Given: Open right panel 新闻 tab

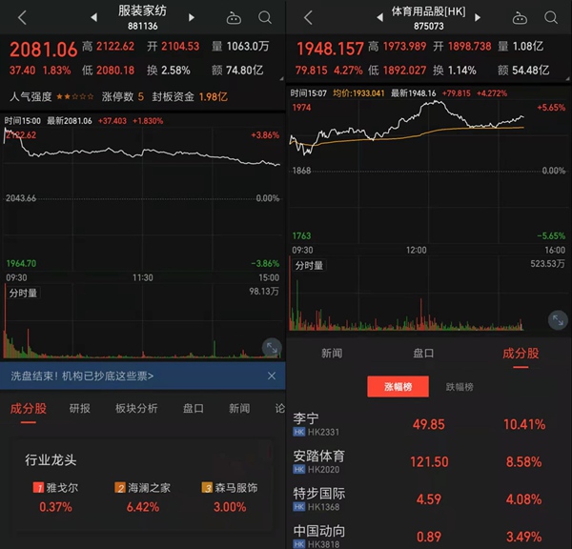Looking at the screenshot, I should [332, 353].
